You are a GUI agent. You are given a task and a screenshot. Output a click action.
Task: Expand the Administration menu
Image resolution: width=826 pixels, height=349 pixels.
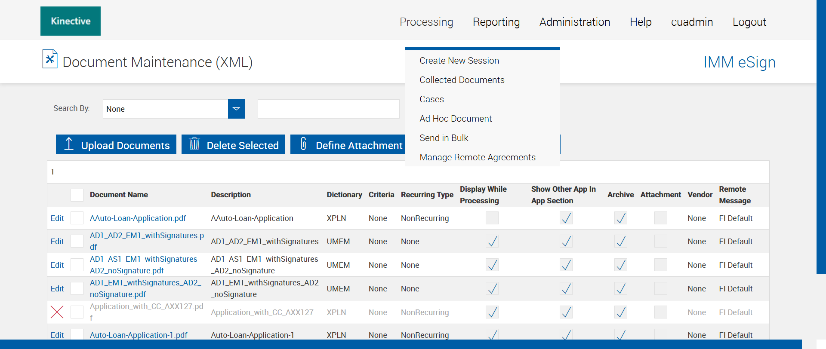click(x=574, y=22)
